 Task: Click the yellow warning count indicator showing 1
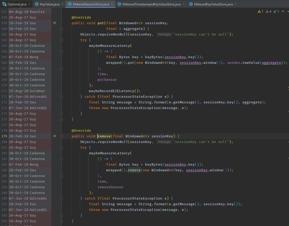point(260,11)
